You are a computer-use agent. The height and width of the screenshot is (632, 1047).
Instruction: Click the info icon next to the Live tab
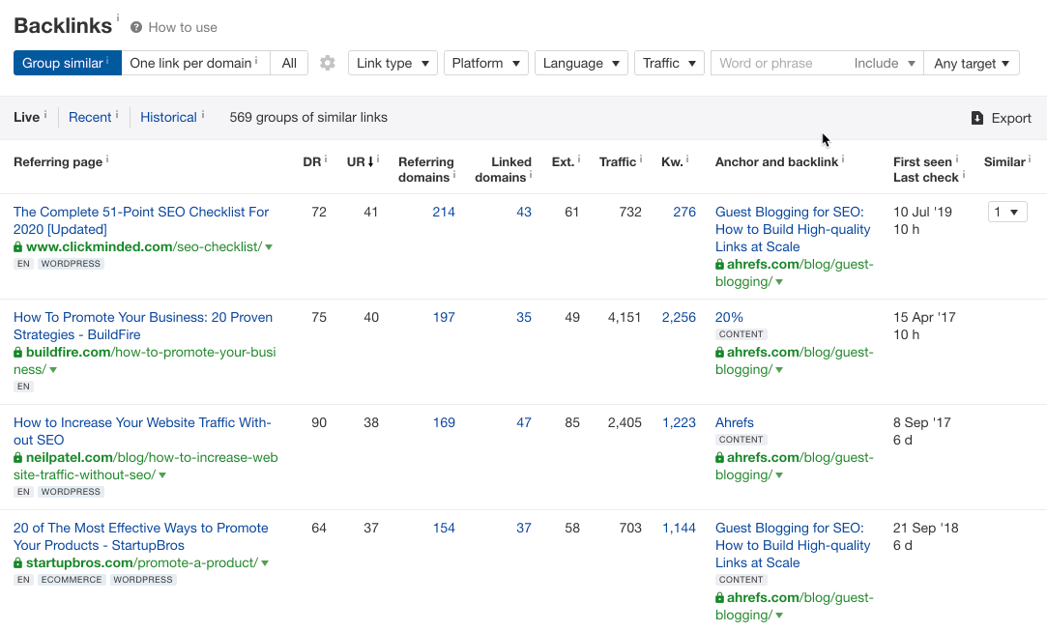point(45,116)
